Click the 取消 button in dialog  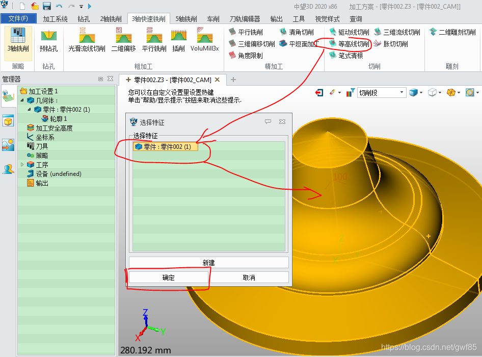coord(249,277)
